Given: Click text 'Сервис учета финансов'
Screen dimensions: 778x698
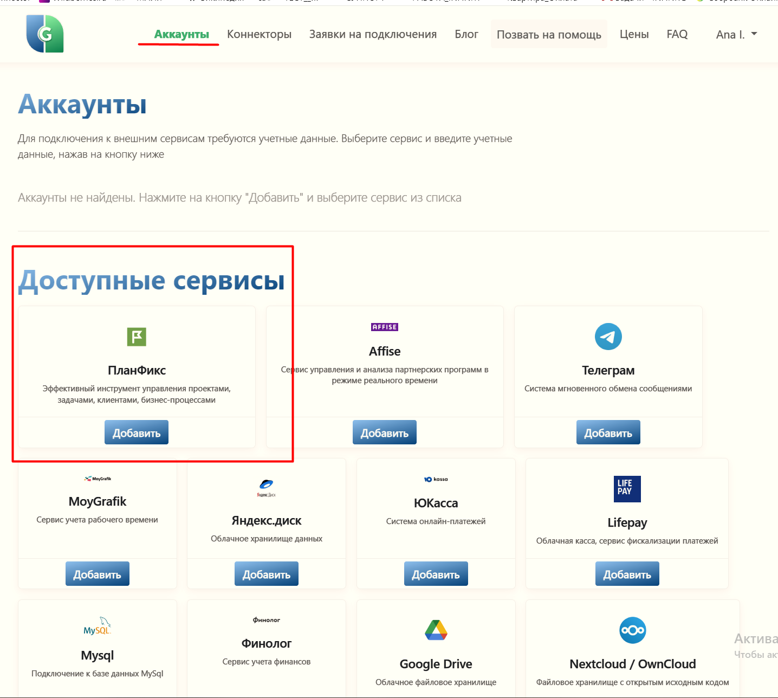Looking at the screenshot, I should click(267, 662).
